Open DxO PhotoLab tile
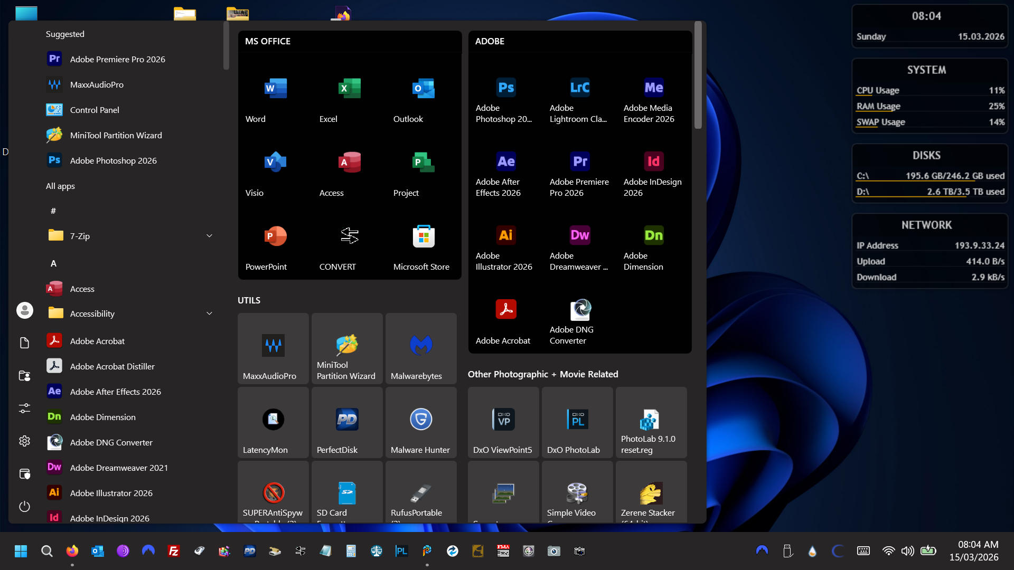Screen dimensions: 1014x570 click(x=577, y=423)
